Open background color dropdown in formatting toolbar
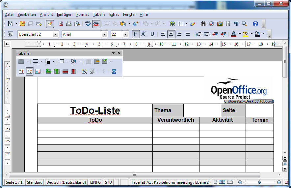Viewport: 291px width, 188px height. pyautogui.click(x=264, y=34)
